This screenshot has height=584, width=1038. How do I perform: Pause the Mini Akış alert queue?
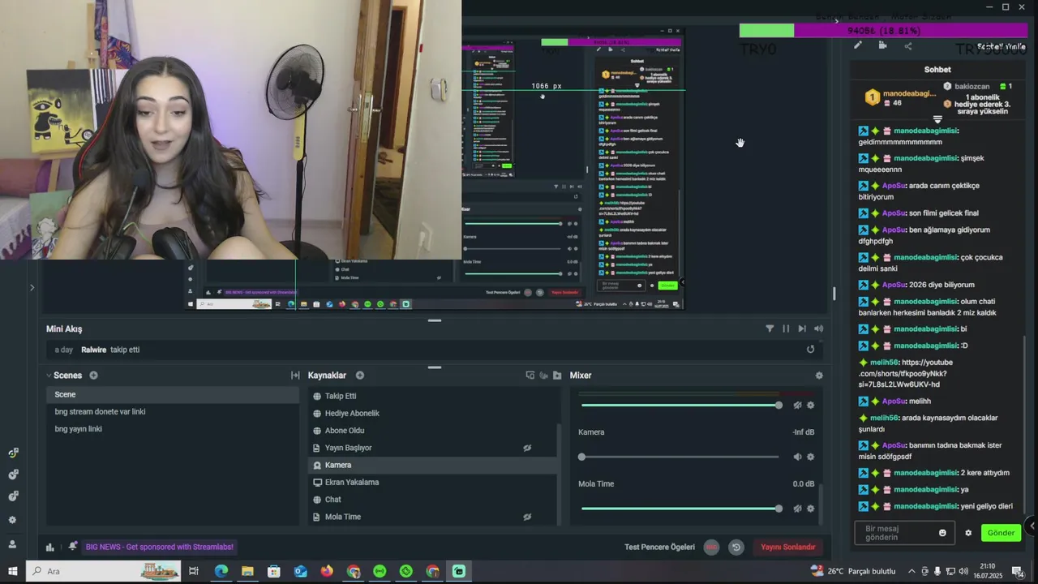pos(786,328)
